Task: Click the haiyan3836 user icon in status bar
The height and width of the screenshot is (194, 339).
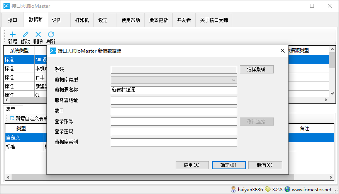Action: [x=234, y=189]
